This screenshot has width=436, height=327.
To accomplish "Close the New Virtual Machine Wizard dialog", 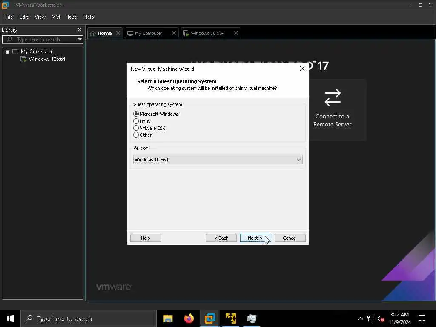I will (x=302, y=69).
